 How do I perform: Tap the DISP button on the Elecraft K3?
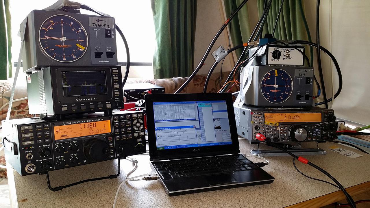click(46, 125)
